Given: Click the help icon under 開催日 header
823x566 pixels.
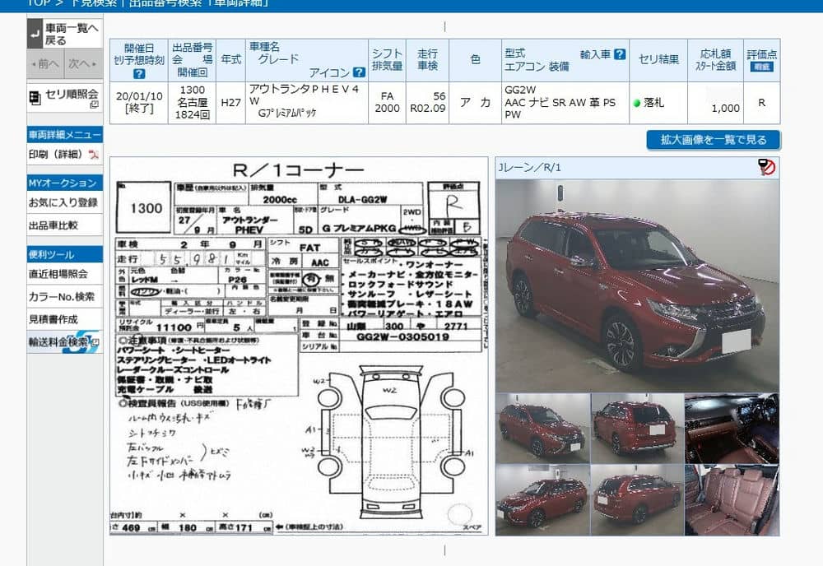Looking at the screenshot, I should (139, 74).
